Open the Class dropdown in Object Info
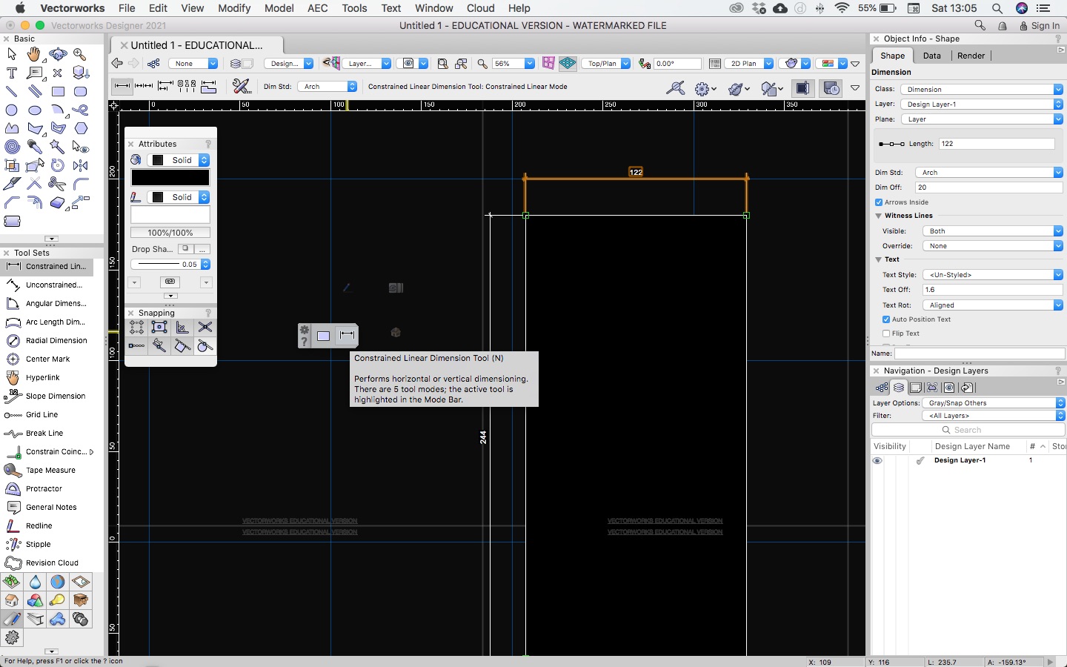Viewport: 1067px width, 667px height. click(982, 89)
